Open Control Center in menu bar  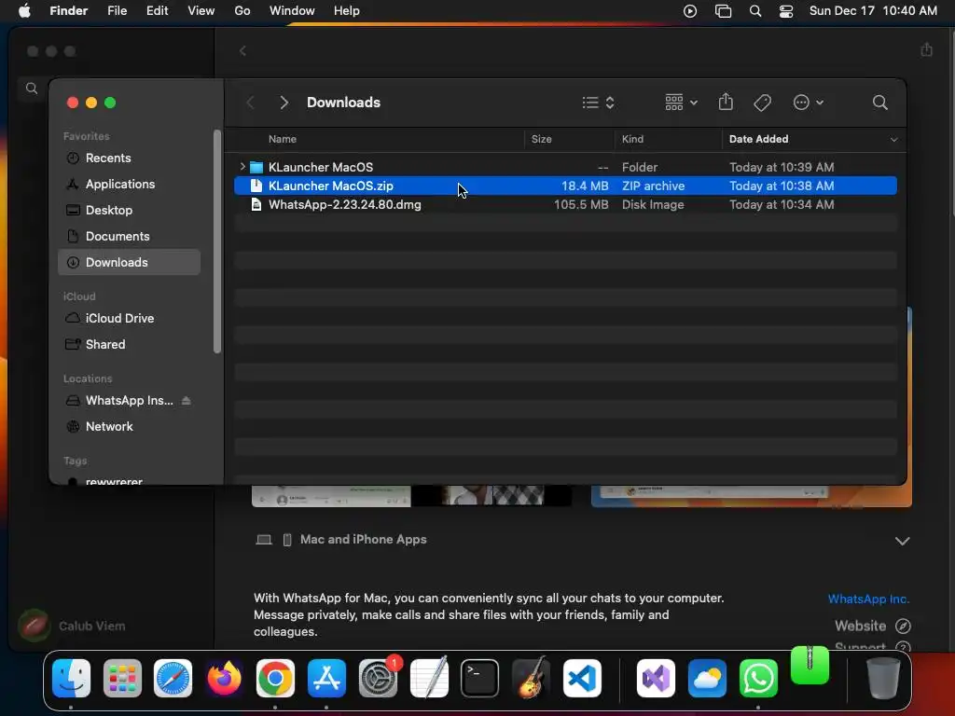pos(786,11)
